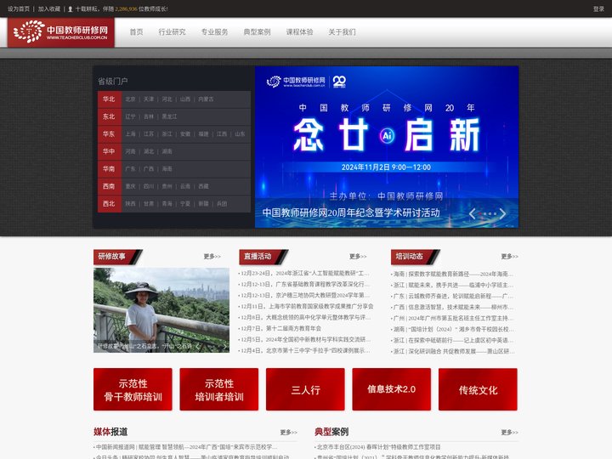
Task: Click 登录 at top right
Action: coord(598,9)
